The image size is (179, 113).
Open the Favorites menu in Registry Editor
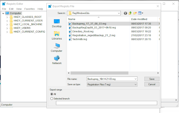(29, 9)
